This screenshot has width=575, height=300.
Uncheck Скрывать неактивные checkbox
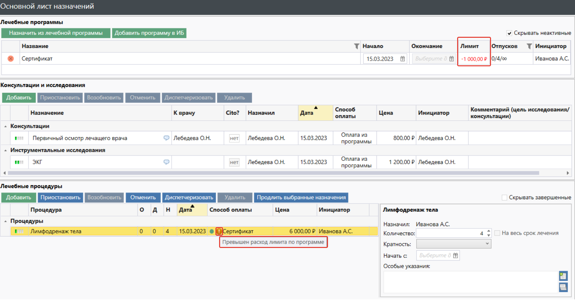click(509, 33)
